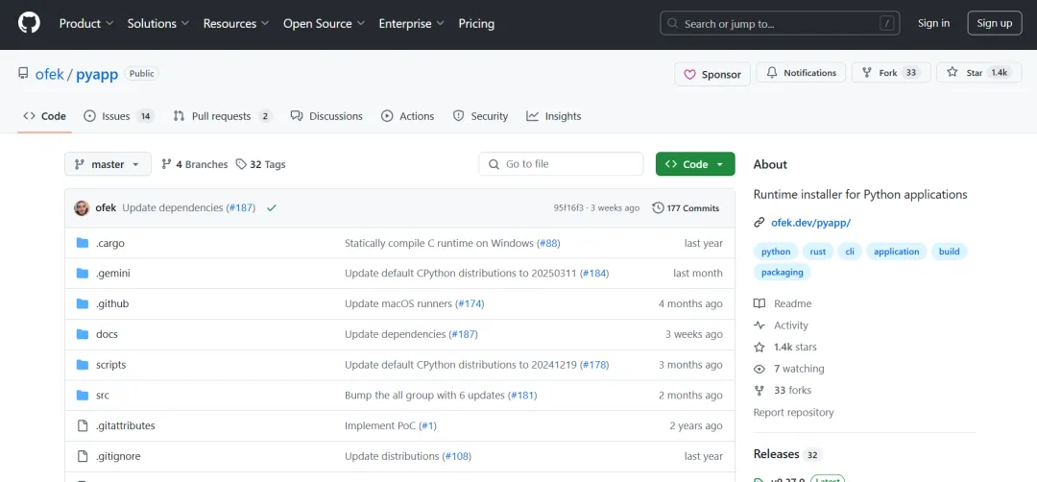The image size is (1037, 482).
Task: Click the docs folder icon
Action: pyautogui.click(x=83, y=334)
